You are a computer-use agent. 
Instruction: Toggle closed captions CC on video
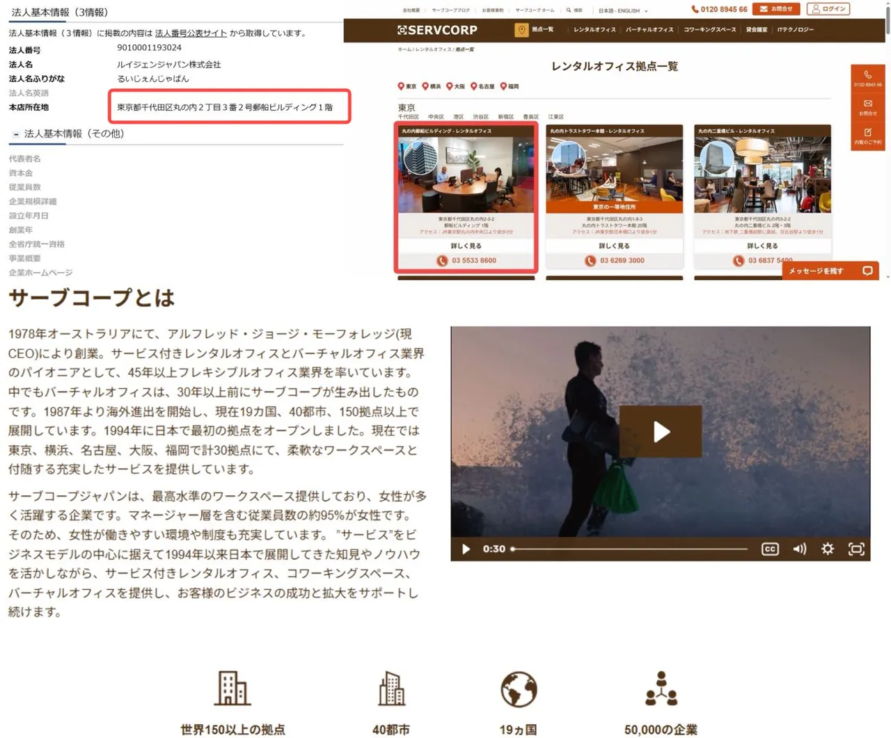770,549
